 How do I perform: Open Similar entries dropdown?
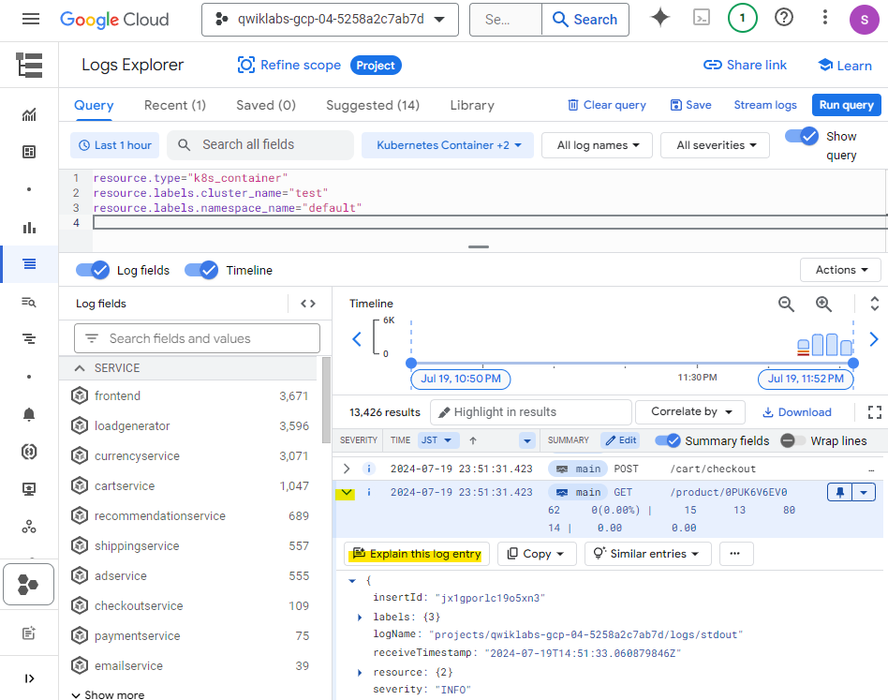(x=648, y=554)
